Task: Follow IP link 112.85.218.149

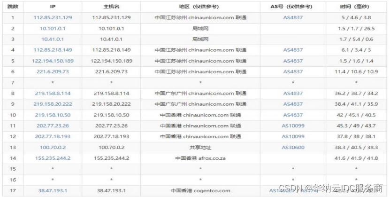Action: coord(53,50)
